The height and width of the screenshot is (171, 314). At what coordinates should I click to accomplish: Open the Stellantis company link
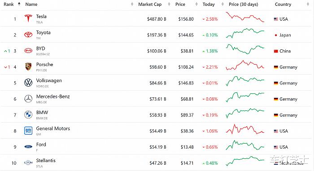[x=46, y=160]
